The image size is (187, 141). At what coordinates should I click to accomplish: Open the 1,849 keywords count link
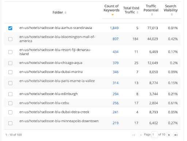click(114, 28)
